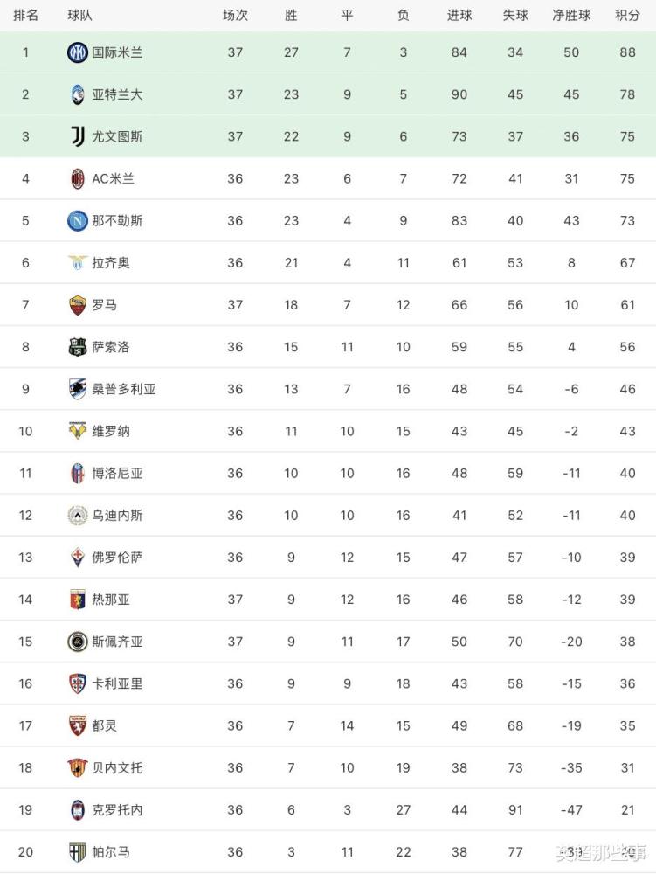Click the Sassuolo green crest
Viewport: 656px width, 874px height.
click(78, 347)
